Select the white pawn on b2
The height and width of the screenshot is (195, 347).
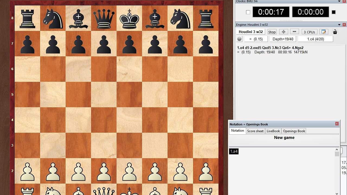point(53,171)
